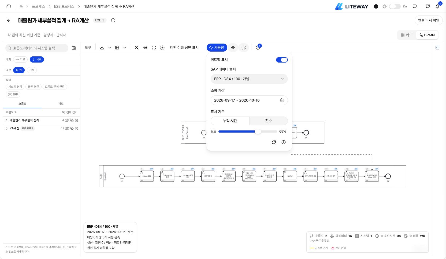Open the notifications bell
446x259 pixels.
(437, 6)
